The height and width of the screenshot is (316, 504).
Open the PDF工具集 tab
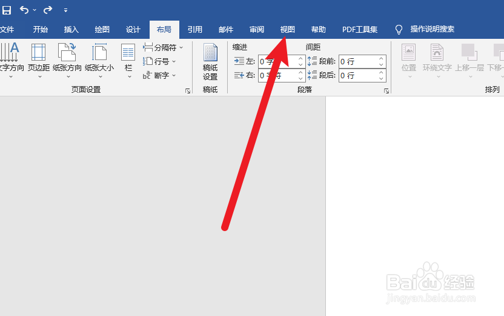[x=360, y=30]
